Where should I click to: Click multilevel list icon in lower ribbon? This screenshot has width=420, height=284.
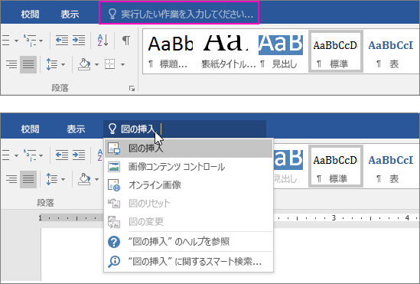coord(30,155)
